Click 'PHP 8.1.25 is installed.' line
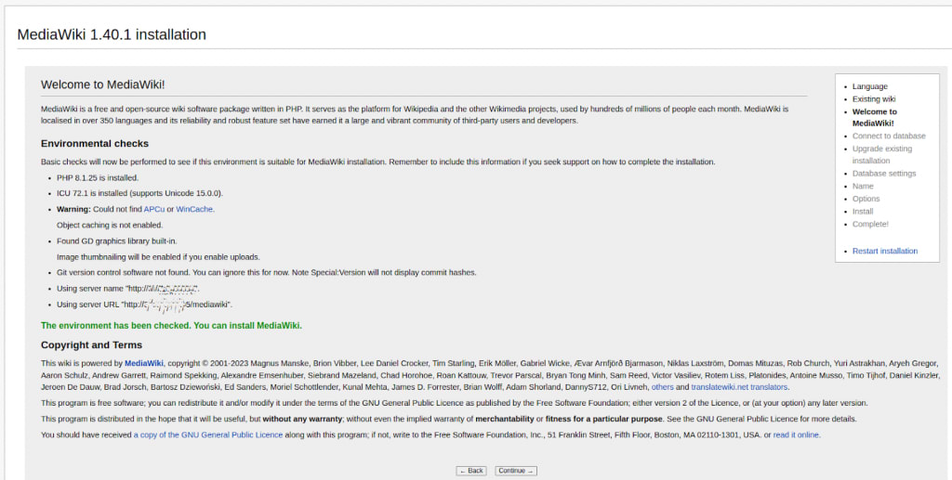 98,178
